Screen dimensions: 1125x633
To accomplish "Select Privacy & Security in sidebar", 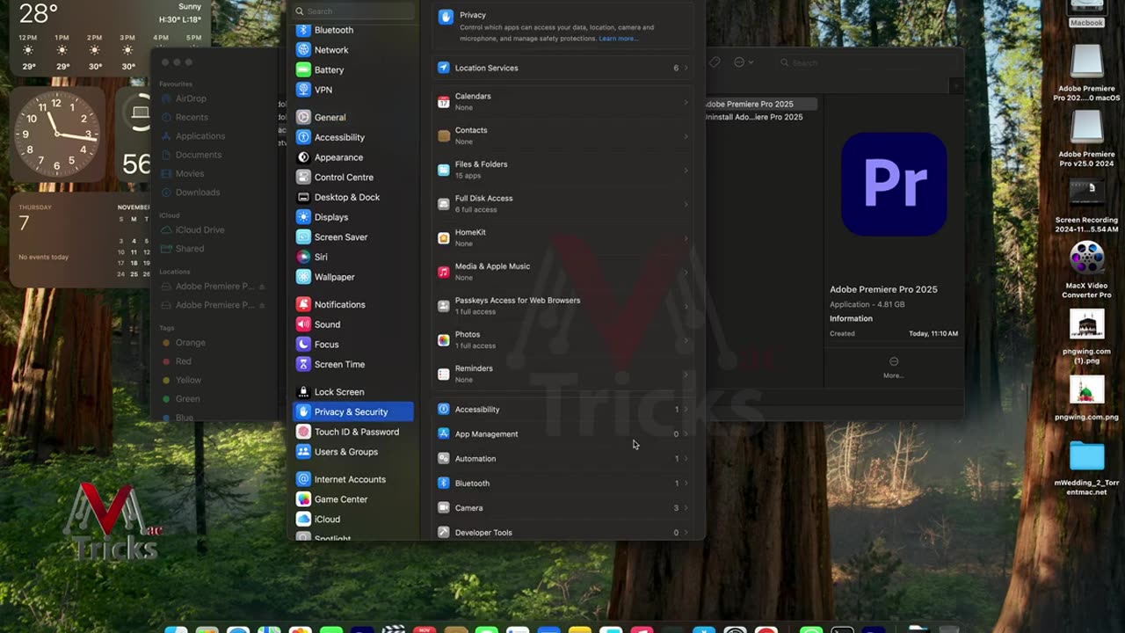I will click(353, 411).
